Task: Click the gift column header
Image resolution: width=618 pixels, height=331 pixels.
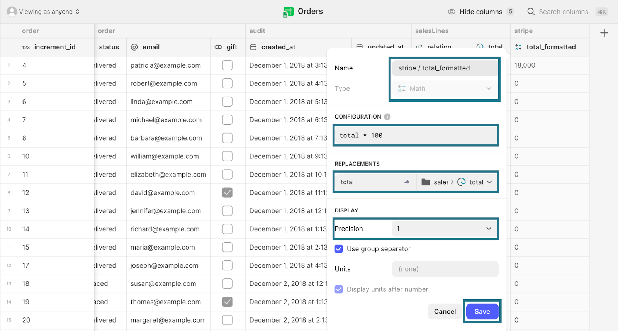Action: [x=228, y=47]
